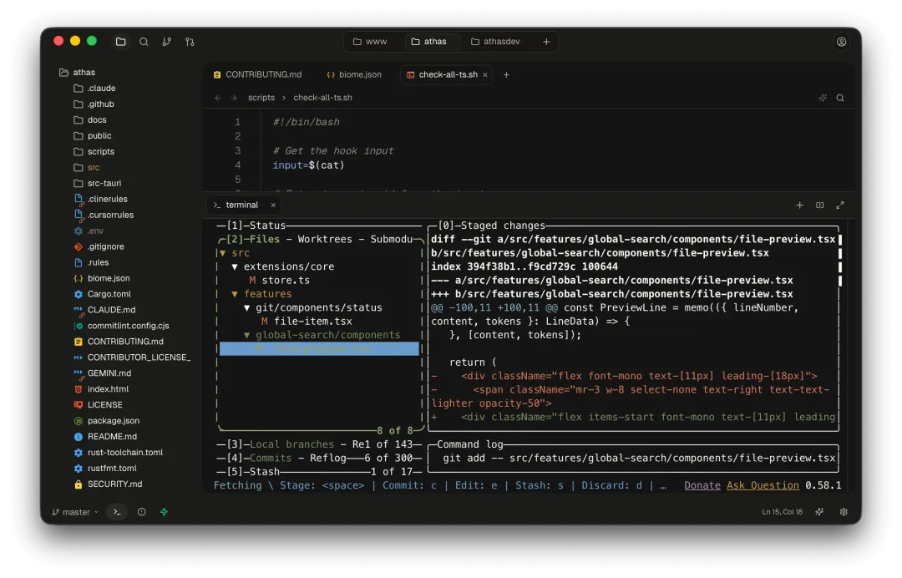Click the split terminal icon
902x578 pixels.
(x=819, y=205)
